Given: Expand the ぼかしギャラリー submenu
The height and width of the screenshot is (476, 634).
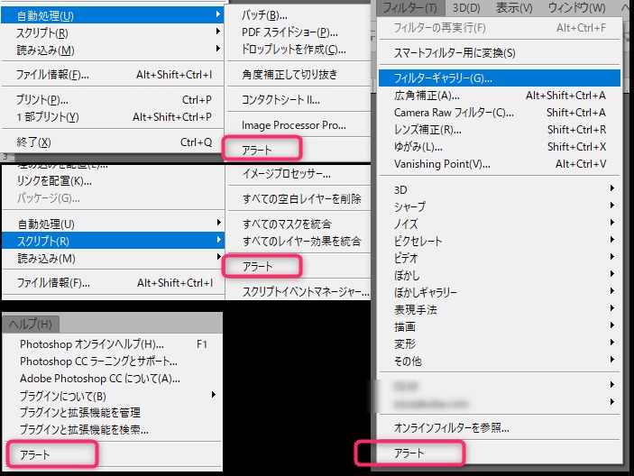Looking at the screenshot, I should [426, 293].
